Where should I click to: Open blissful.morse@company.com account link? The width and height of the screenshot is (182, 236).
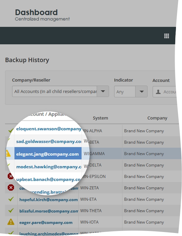click(49, 211)
